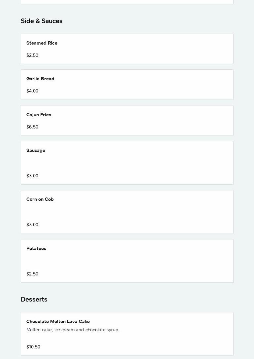Viewport: 254px width, 359px height.
Task: Open Chocolate Molten Lava Cake item
Action: coord(58,322)
